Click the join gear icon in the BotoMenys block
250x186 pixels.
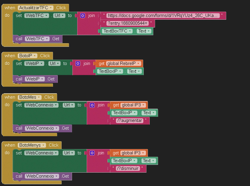(92, 153)
